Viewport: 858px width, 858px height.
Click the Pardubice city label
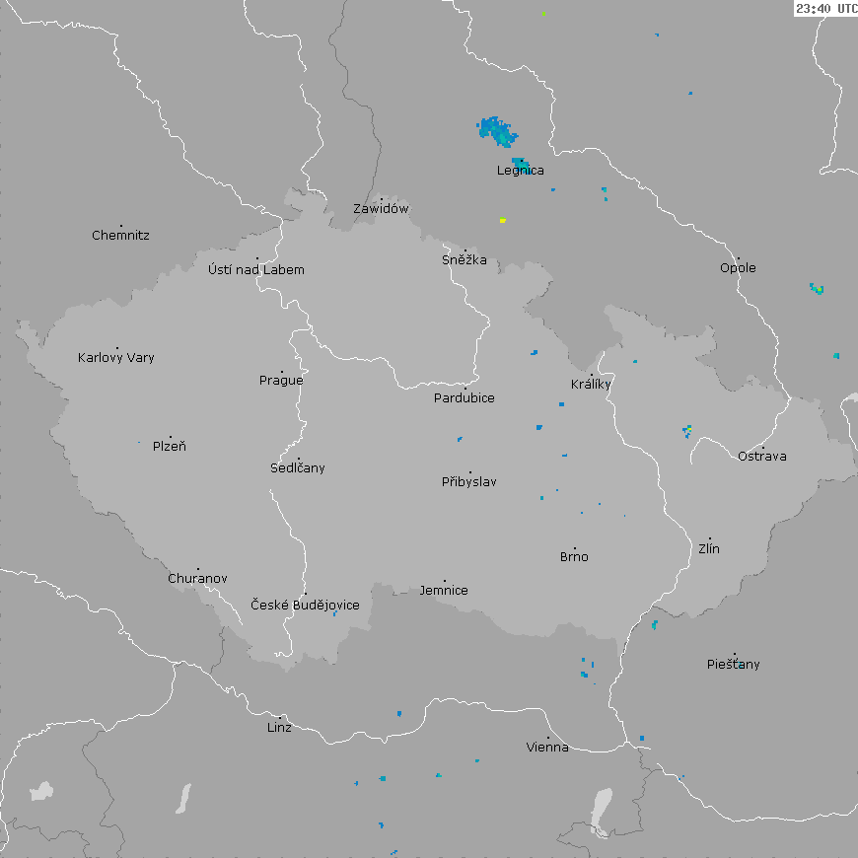coord(465,398)
